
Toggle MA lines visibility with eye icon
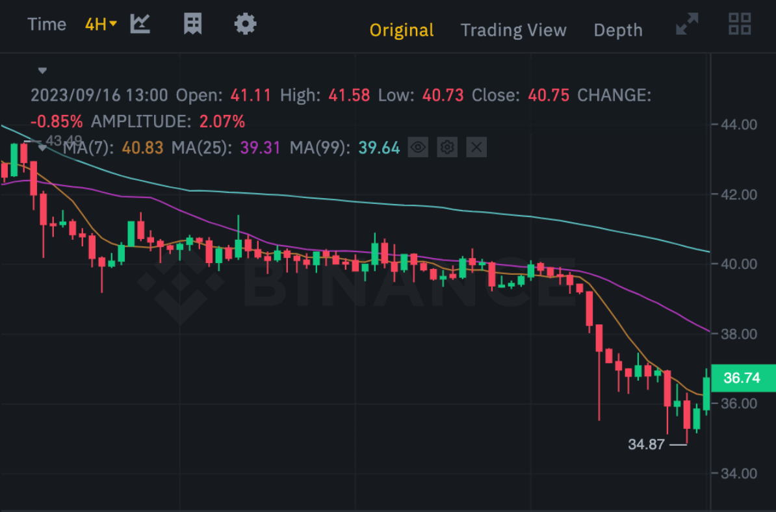click(x=418, y=147)
